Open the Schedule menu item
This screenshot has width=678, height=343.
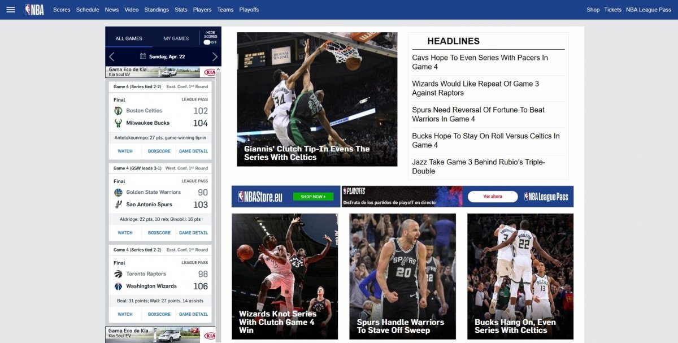[88, 10]
